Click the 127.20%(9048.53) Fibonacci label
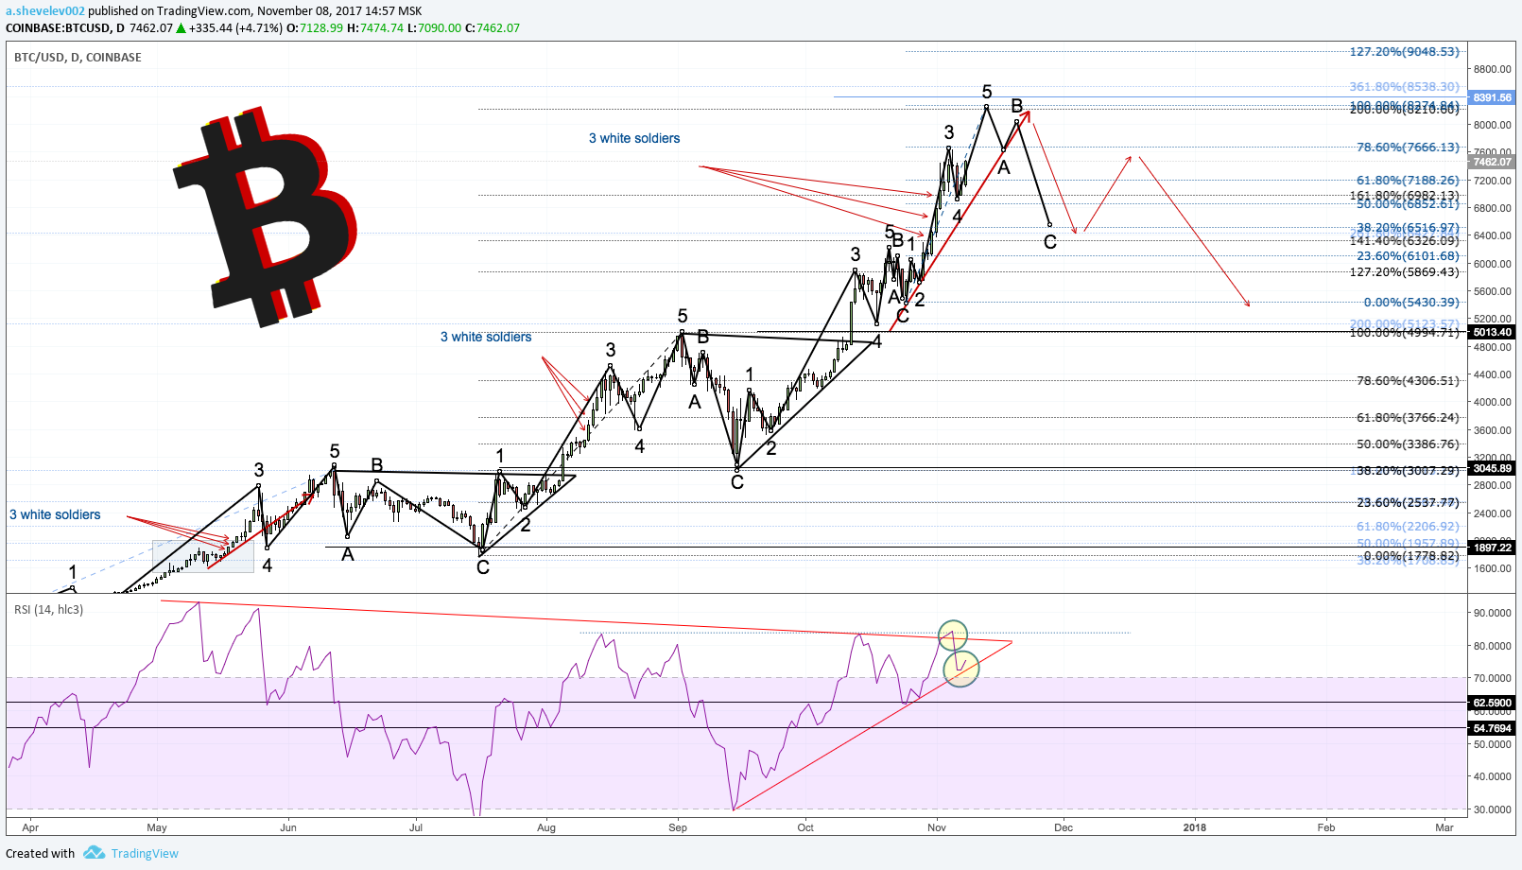Viewport: 1522px width, 870px height. pyautogui.click(x=1404, y=51)
